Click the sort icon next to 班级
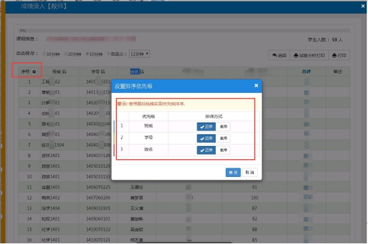368x244 pixels. click(x=64, y=72)
